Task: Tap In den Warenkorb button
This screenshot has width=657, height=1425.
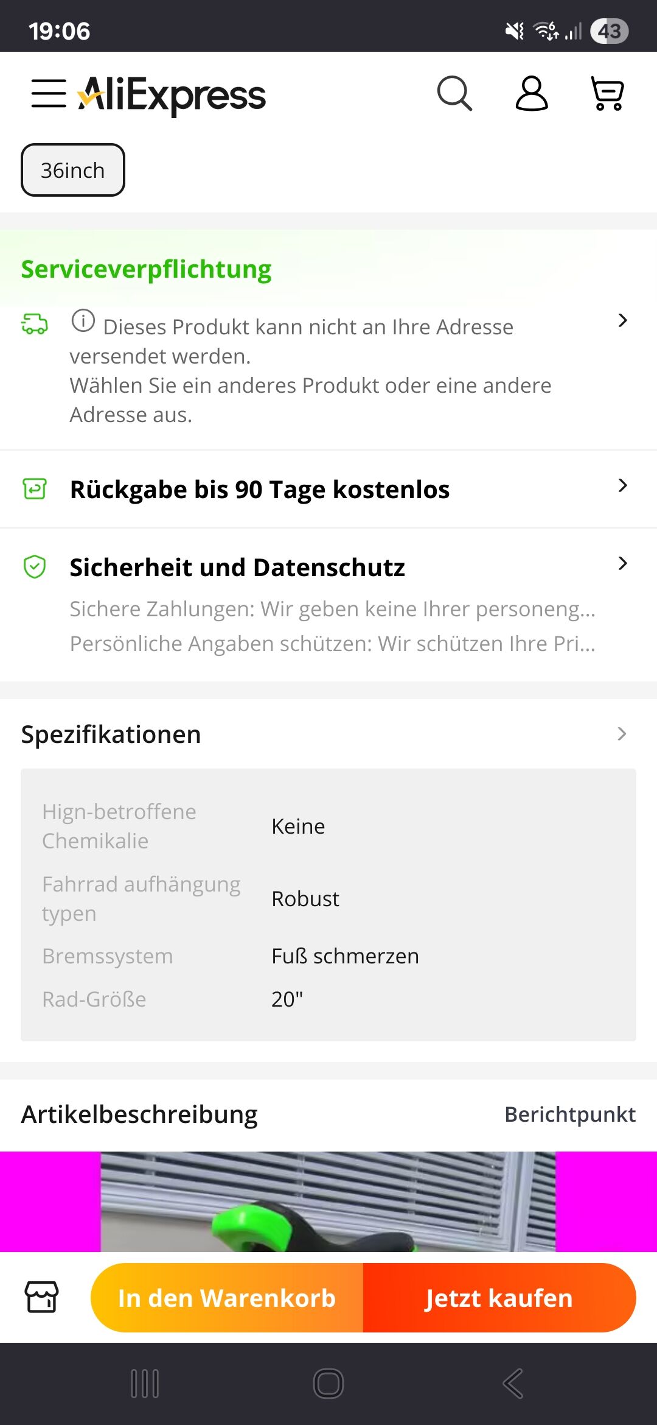Action: (x=227, y=1298)
